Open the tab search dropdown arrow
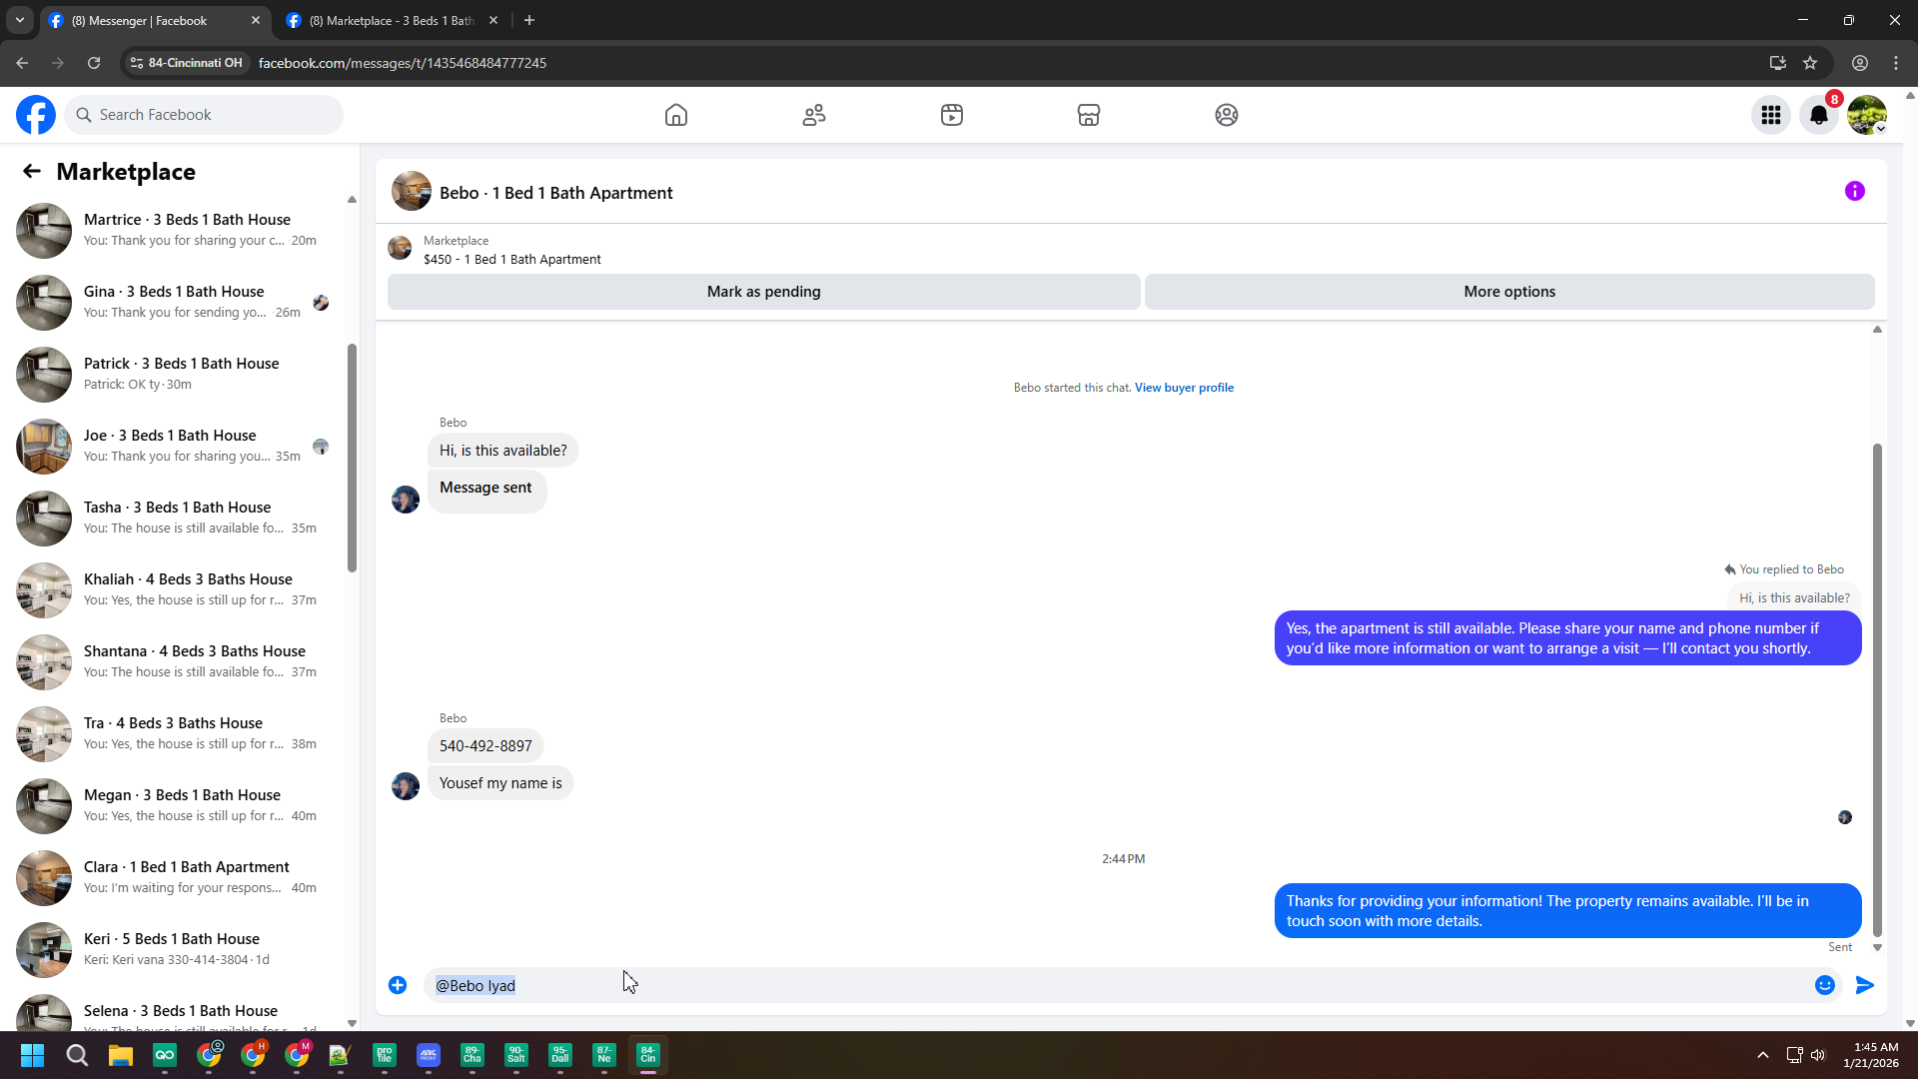 (x=20, y=20)
